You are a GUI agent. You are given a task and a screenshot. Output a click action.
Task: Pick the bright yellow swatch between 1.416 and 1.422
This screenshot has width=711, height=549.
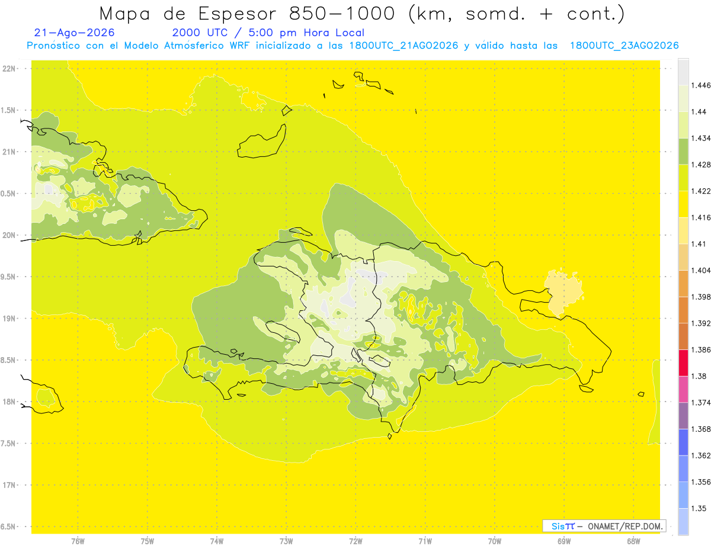pos(683,204)
